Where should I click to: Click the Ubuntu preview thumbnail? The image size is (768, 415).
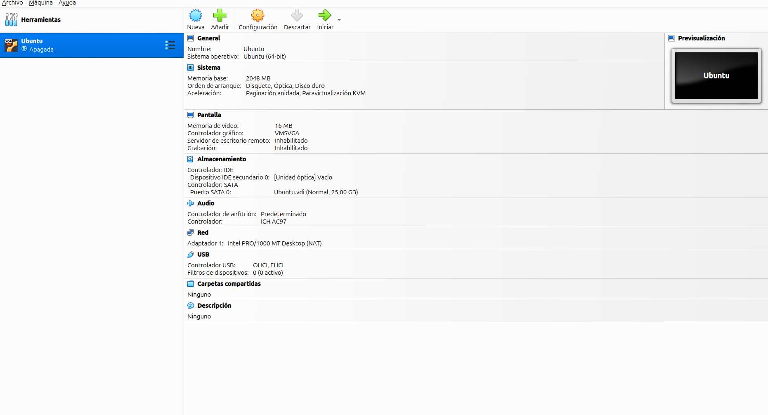[716, 75]
